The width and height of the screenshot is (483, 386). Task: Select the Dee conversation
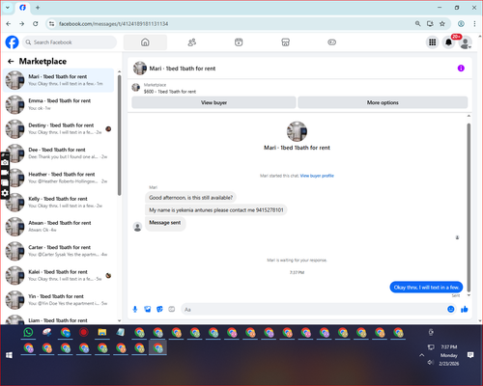point(59,153)
